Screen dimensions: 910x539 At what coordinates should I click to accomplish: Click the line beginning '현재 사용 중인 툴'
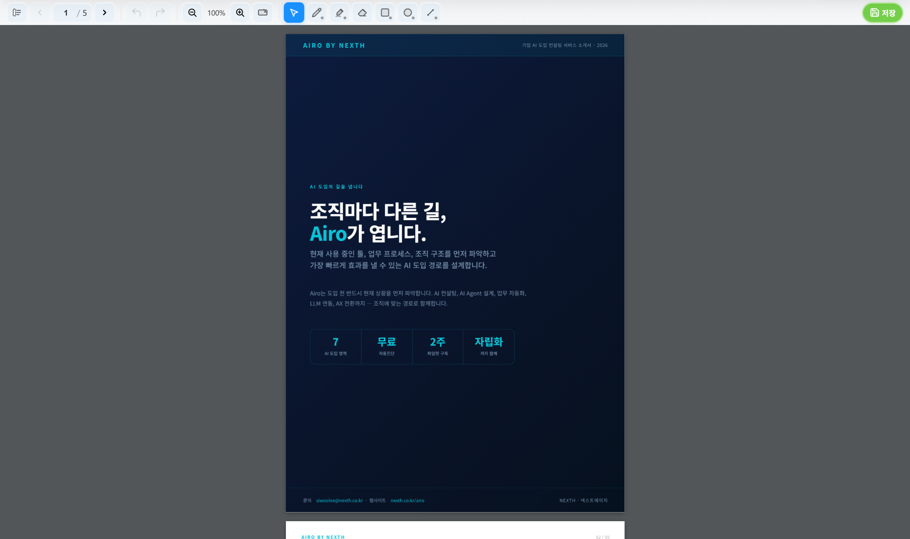[x=403, y=254]
